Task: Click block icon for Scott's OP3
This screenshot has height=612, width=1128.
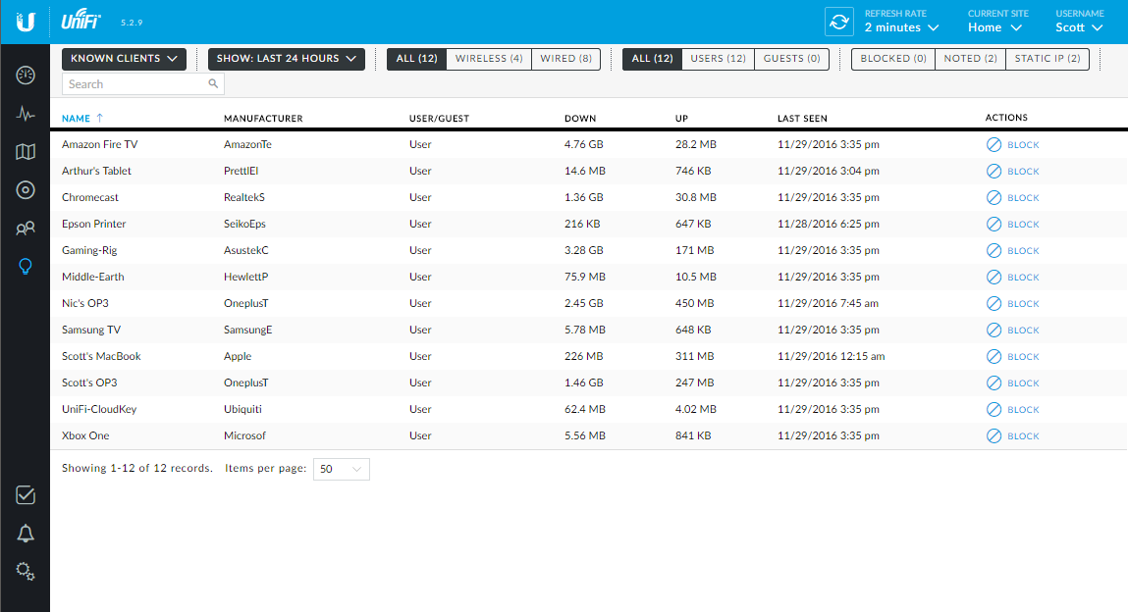Action: coord(994,382)
